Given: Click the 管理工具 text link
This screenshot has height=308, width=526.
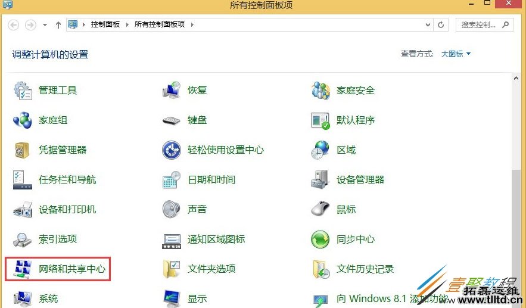Looking at the screenshot, I should [58, 90].
